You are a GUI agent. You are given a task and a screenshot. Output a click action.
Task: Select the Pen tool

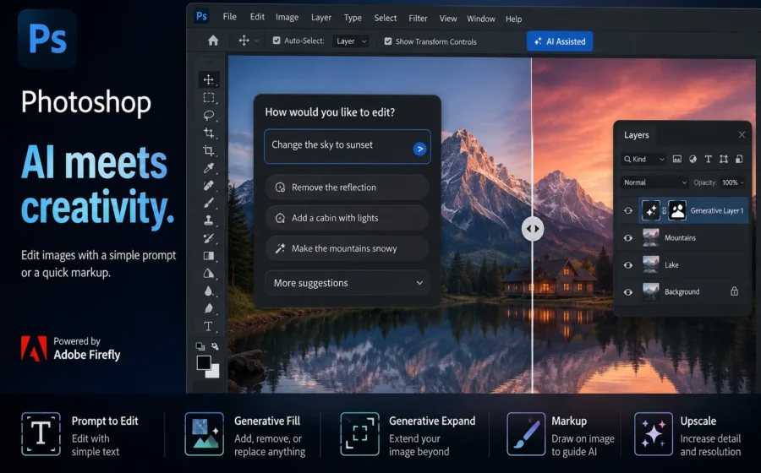pyautogui.click(x=209, y=308)
